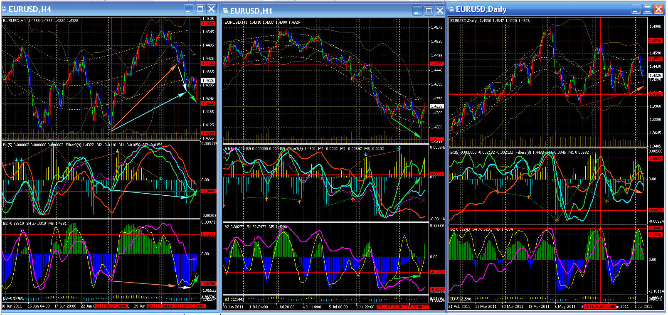
Task: Click the chart icon in EURUSD,Daily title bar
Action: tap(451, 9)
